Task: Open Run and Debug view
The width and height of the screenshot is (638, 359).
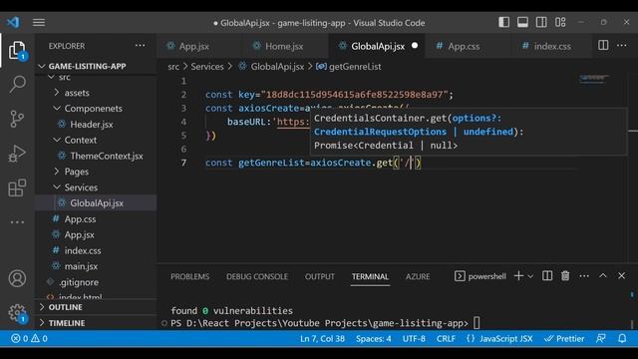Action: coord(17,154)
